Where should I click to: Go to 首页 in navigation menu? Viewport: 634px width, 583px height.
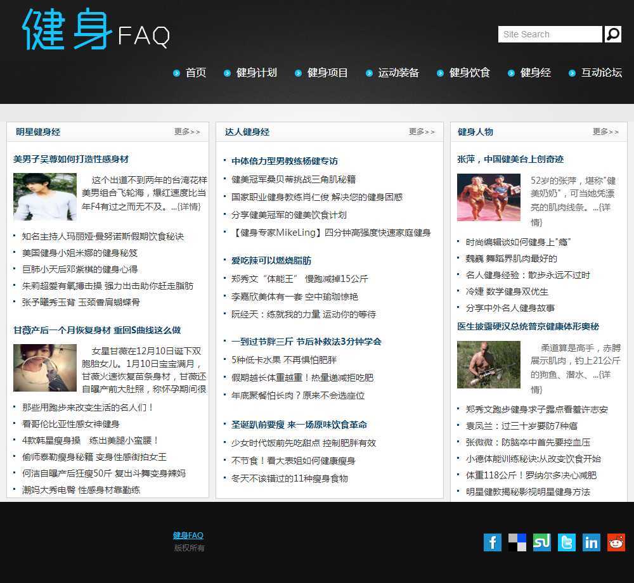[196, 73]
